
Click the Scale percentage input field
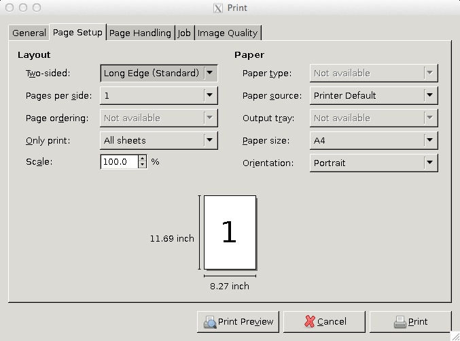(x=119, y=162)
